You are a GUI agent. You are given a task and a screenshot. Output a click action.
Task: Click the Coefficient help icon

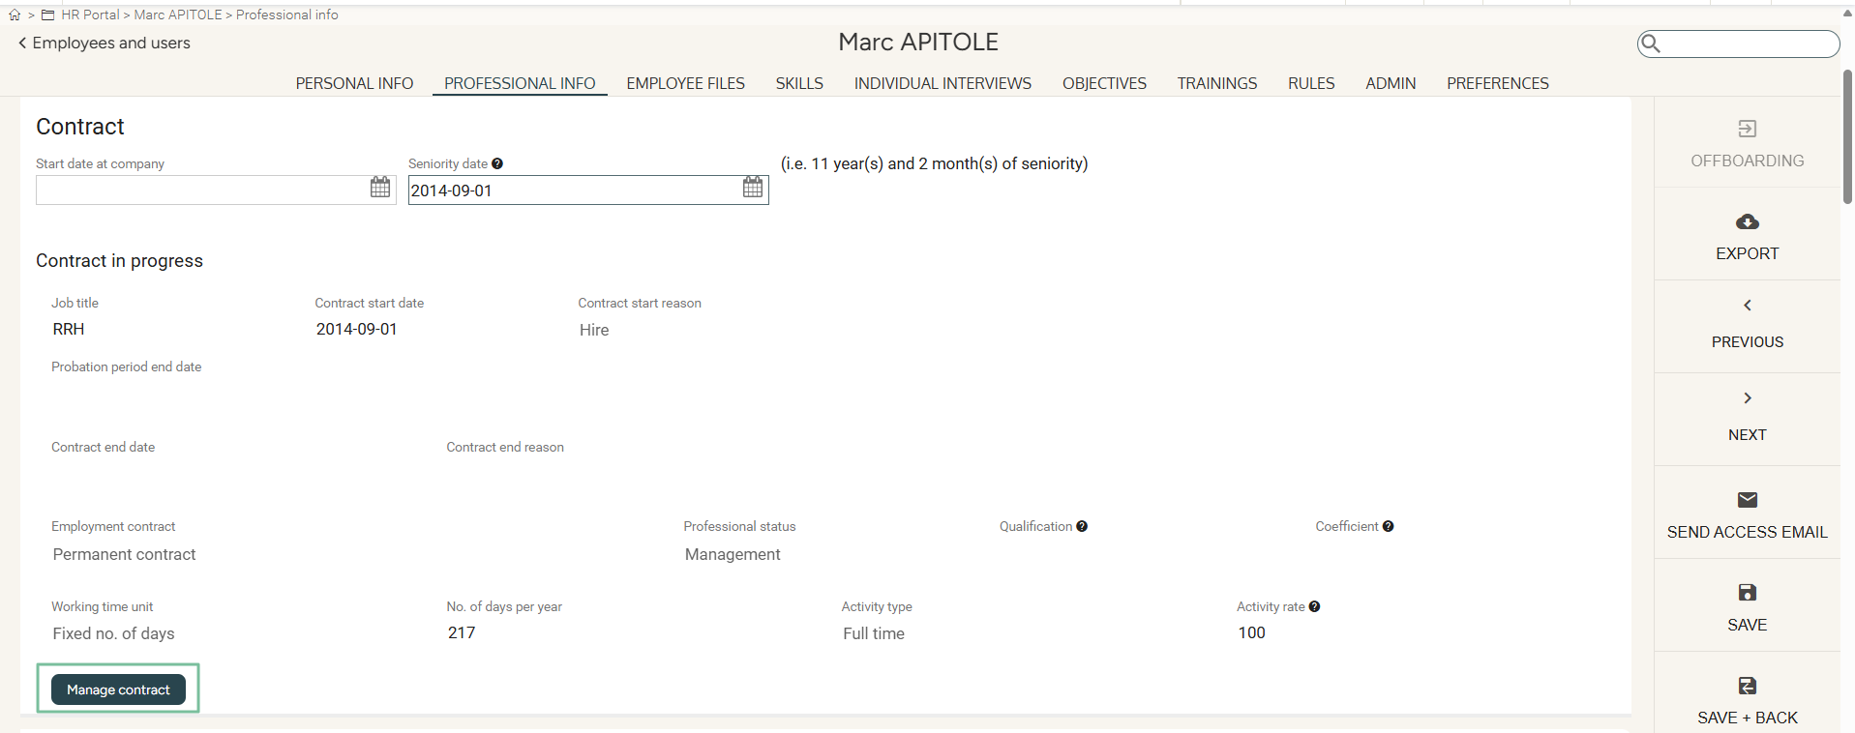pos(1388,527)
